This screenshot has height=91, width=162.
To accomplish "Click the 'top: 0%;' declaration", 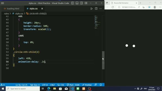I will tap(29, 42).
